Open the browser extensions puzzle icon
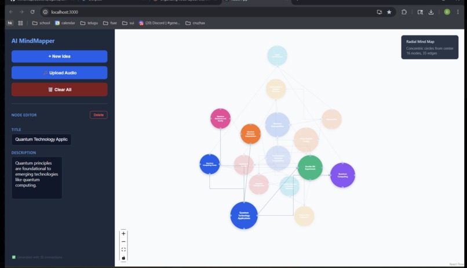The height and width of the screenshot is (268, 467). pyautogui.click(x=404, y=12)
